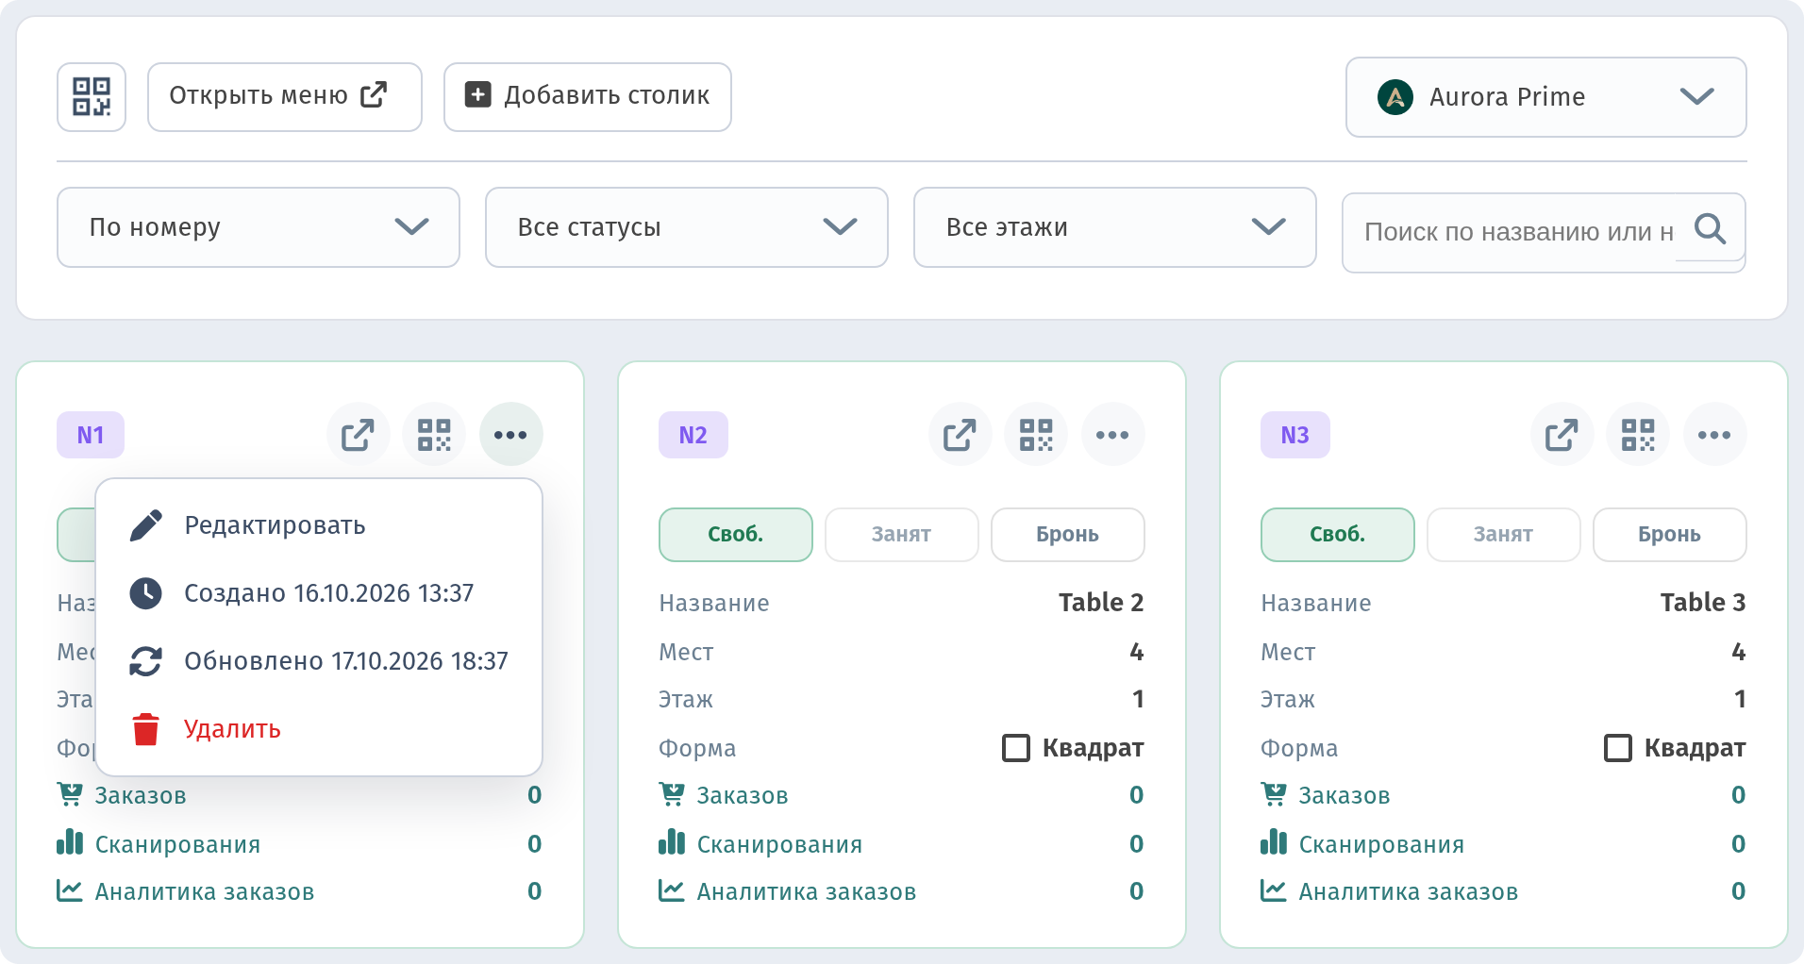
Task: Click Создано 16.10.2026 13:37 menu entry
Action: click(x=319, y=593)
